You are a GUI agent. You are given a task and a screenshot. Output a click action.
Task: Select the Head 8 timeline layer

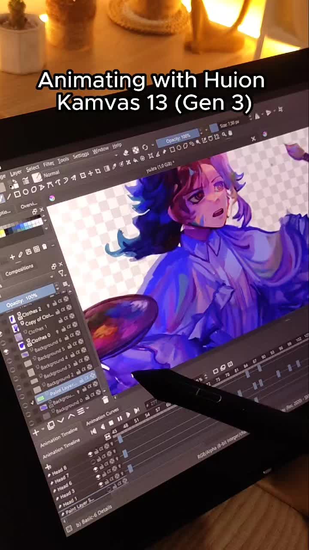[60, 471]
